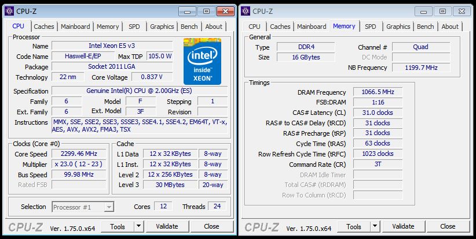This screenshot has height=239, width=476.
Task: Expand Tools dropdown arrow in the right window
Action: 375,227
